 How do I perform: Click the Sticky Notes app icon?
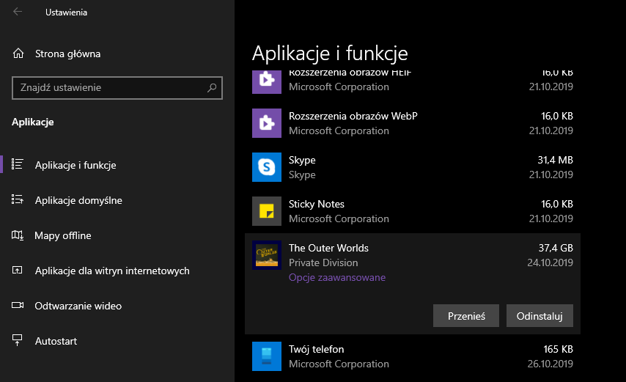267,210
